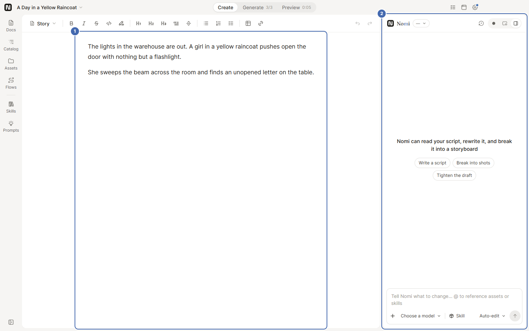Open the Nomi conversation selector dropdown
Image resolution: width=529 pixels, height=331 pixels.
[421, 24]
